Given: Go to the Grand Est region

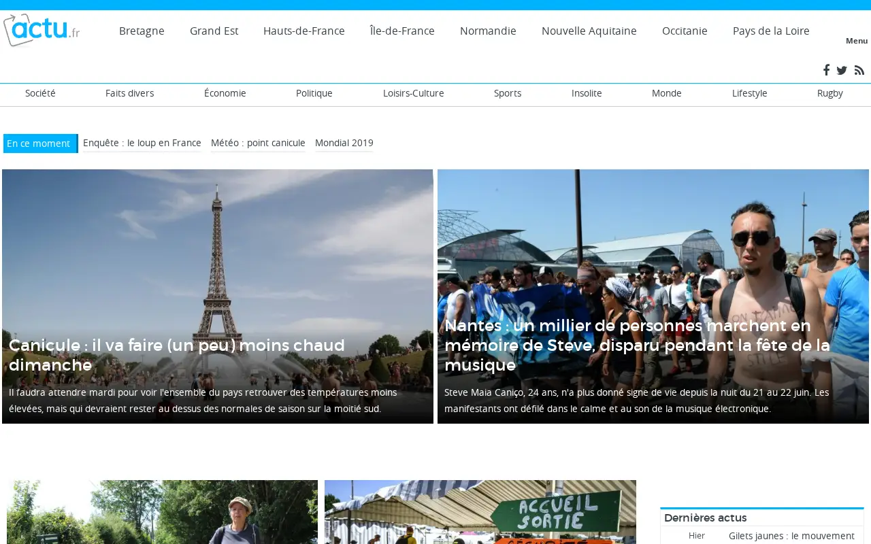Looking at the screenshot, I should (214, 31).
